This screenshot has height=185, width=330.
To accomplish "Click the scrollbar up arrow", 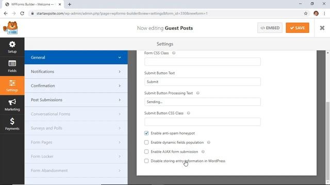I will click(328, 52).
